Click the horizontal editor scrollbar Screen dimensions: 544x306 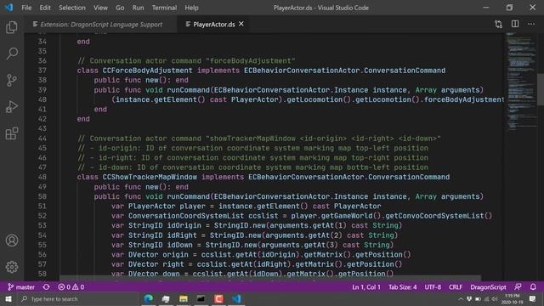coord(270,278)
